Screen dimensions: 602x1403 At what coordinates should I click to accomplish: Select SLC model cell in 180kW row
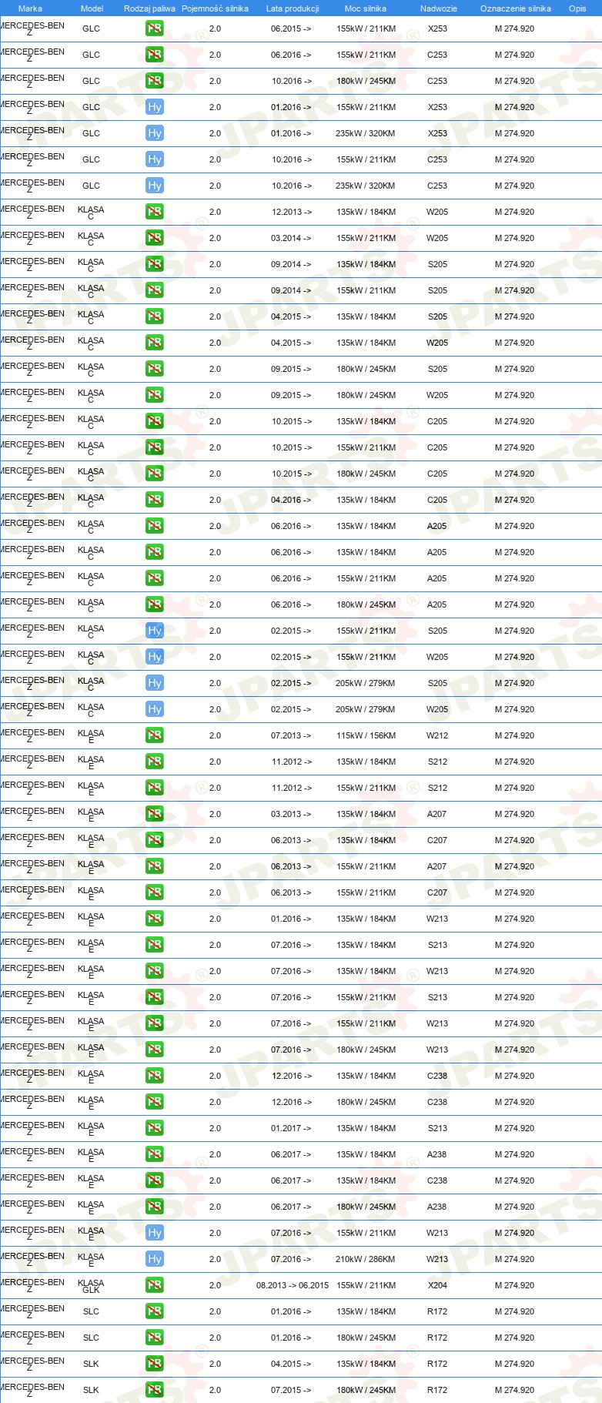91,1338
